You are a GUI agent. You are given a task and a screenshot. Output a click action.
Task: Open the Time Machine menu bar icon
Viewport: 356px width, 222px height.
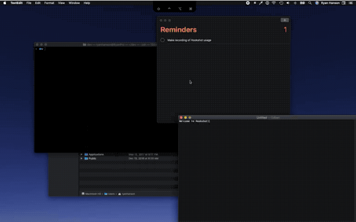pyautogui.click(x=281, y=3)
